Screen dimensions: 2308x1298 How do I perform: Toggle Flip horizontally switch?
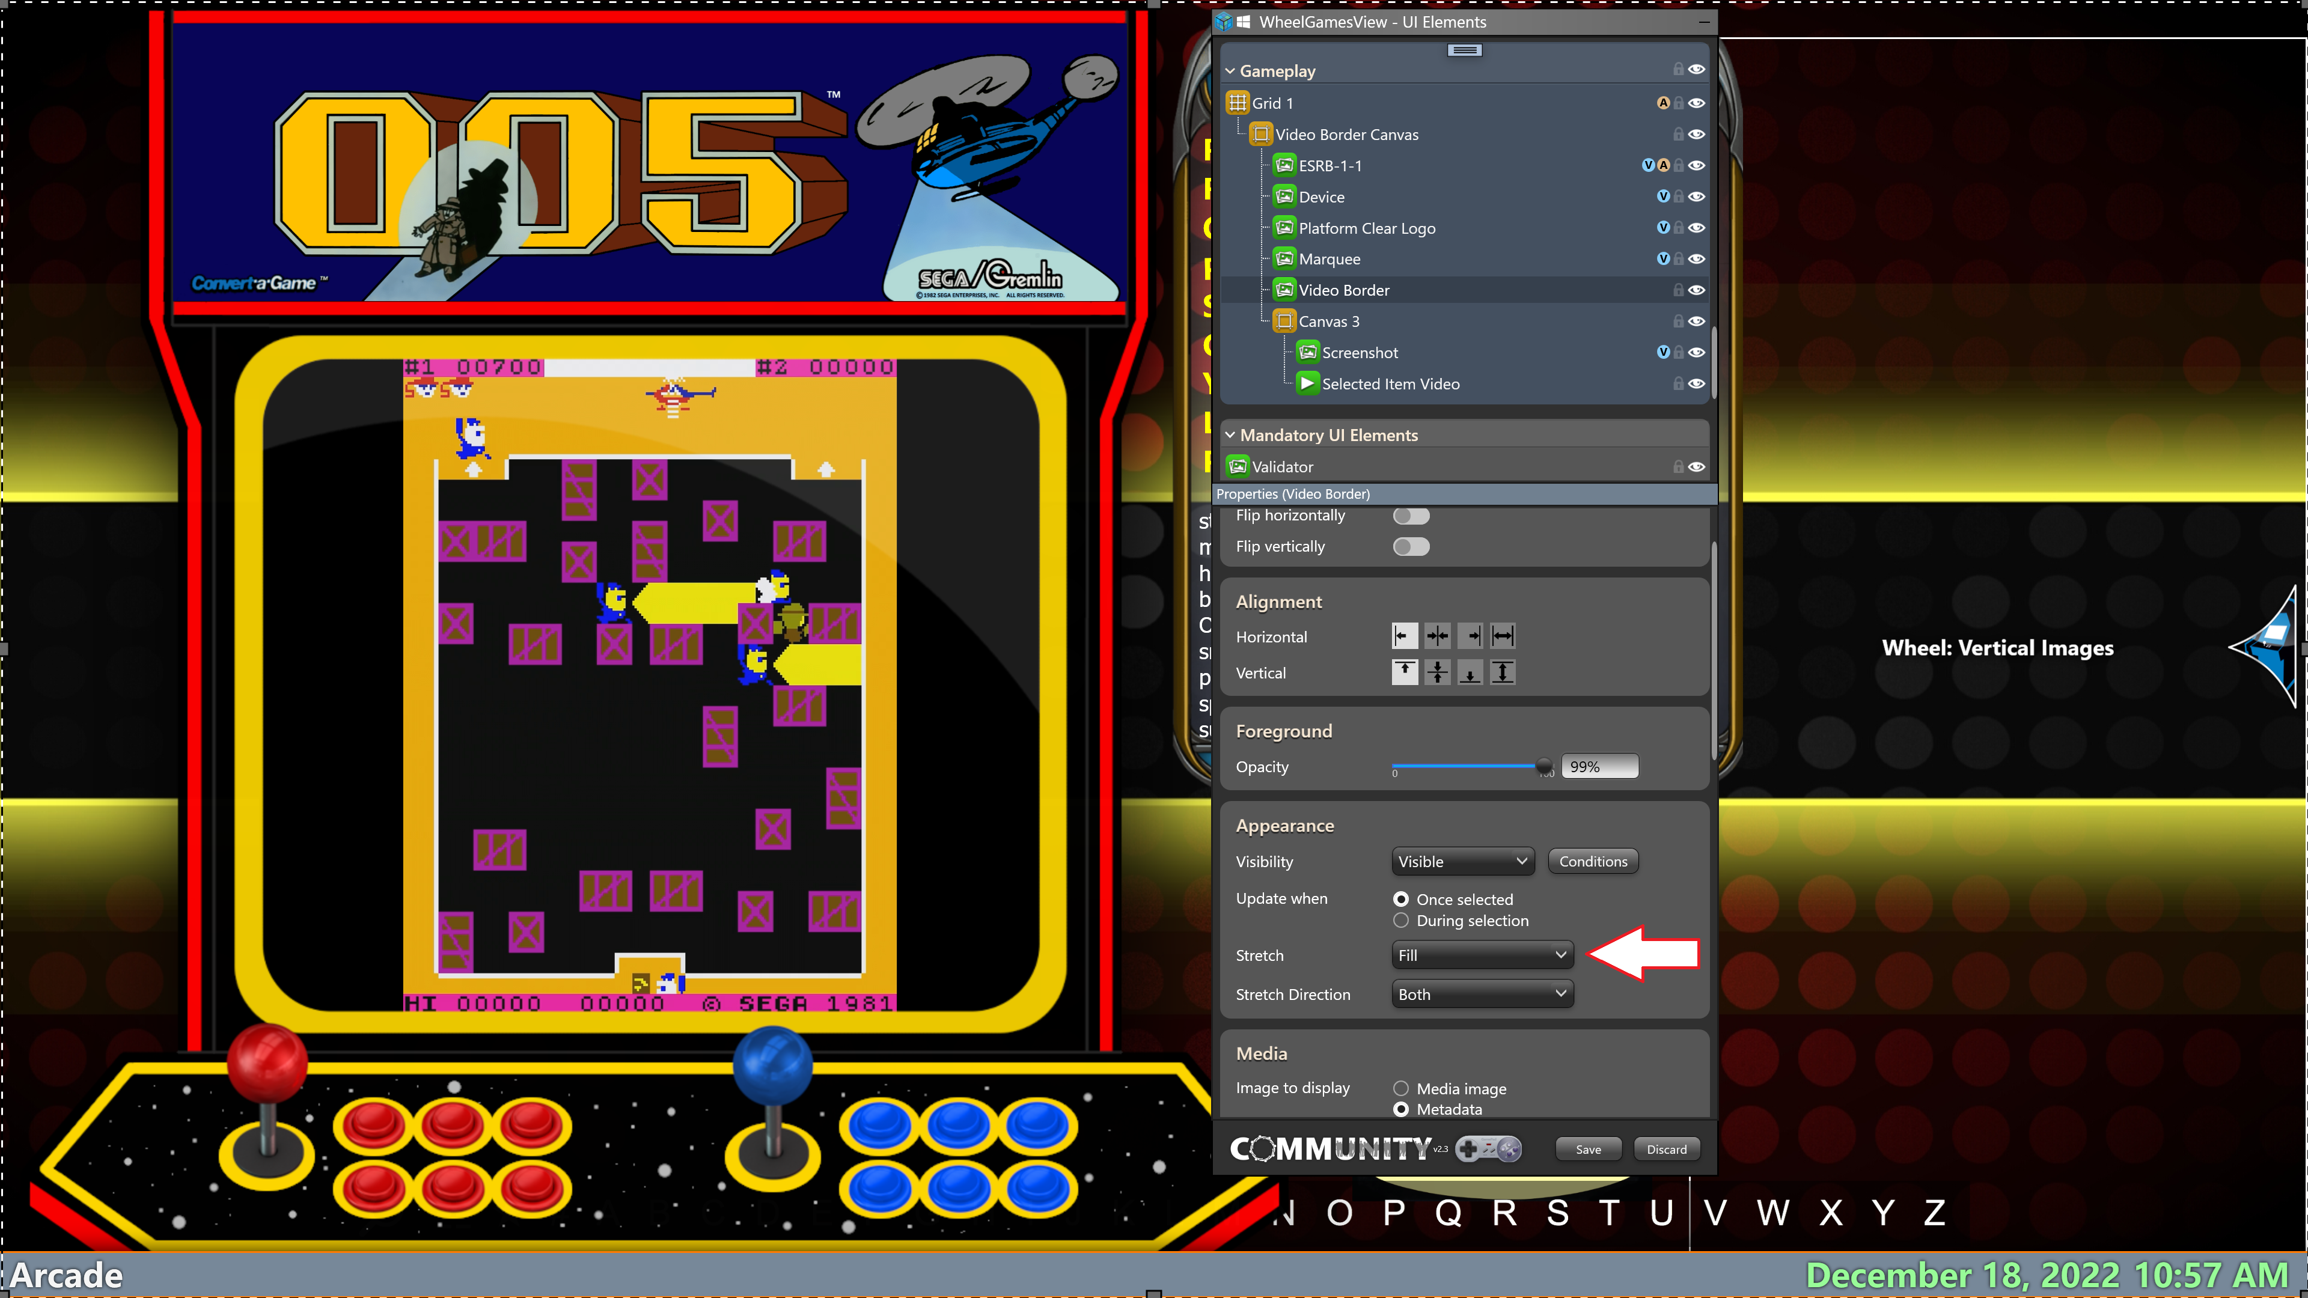click(1411, 515)
